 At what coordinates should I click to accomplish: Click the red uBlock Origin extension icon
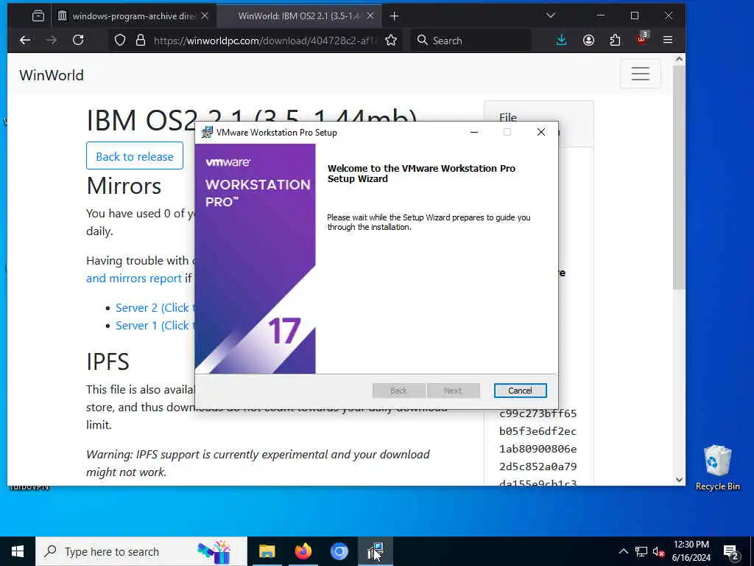(x=642, y=40)
